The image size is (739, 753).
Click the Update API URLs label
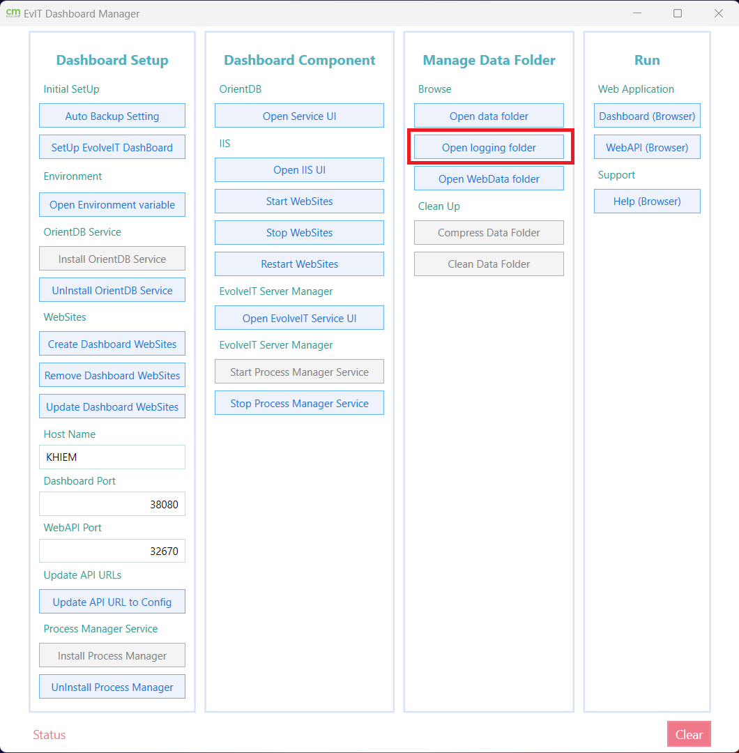[82, 575]
